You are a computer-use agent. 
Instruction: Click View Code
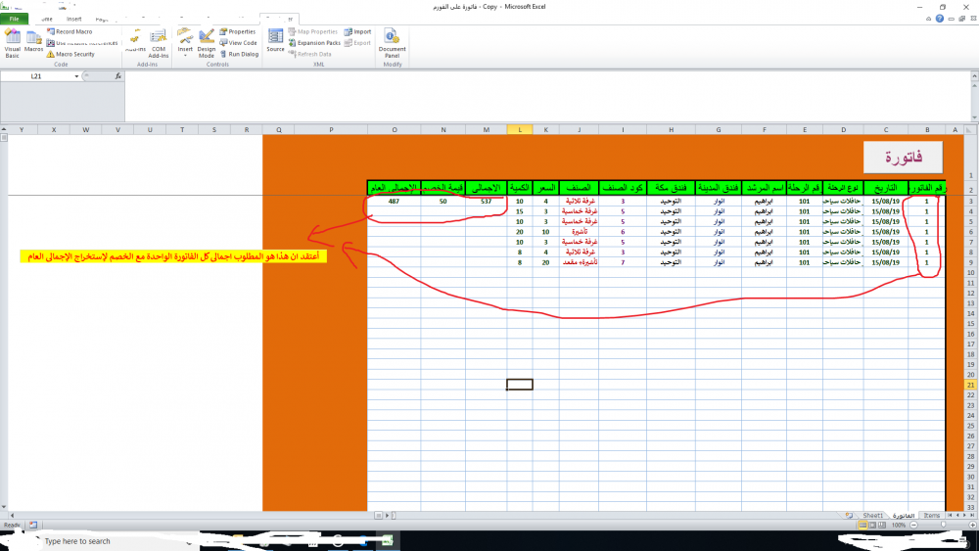tap(239, 43)
